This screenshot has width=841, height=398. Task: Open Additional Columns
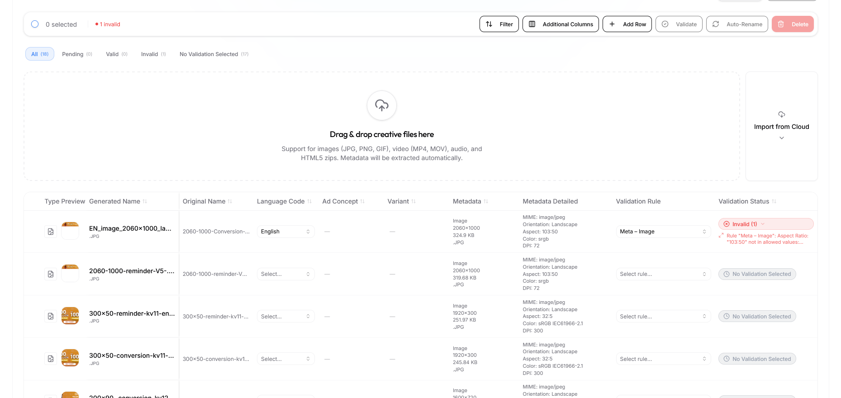tap(561, 24)
